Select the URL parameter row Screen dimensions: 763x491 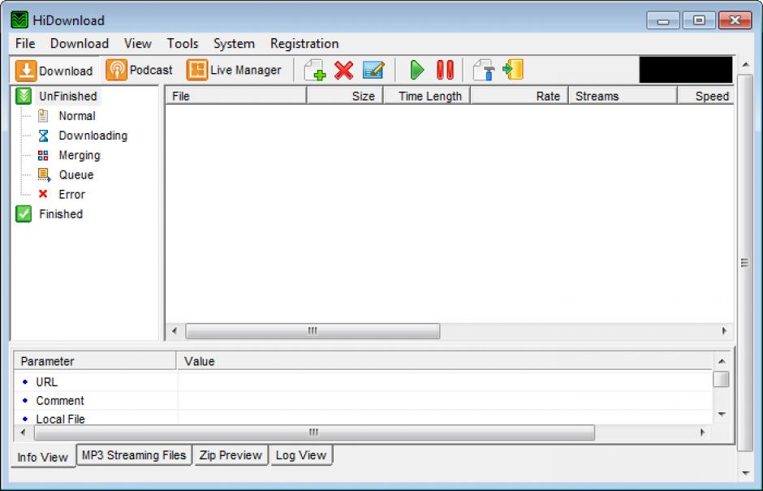363,382
